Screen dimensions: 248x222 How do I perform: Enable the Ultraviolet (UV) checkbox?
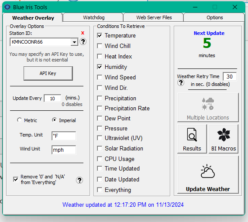pyautogui.click(x=100, y=138)
